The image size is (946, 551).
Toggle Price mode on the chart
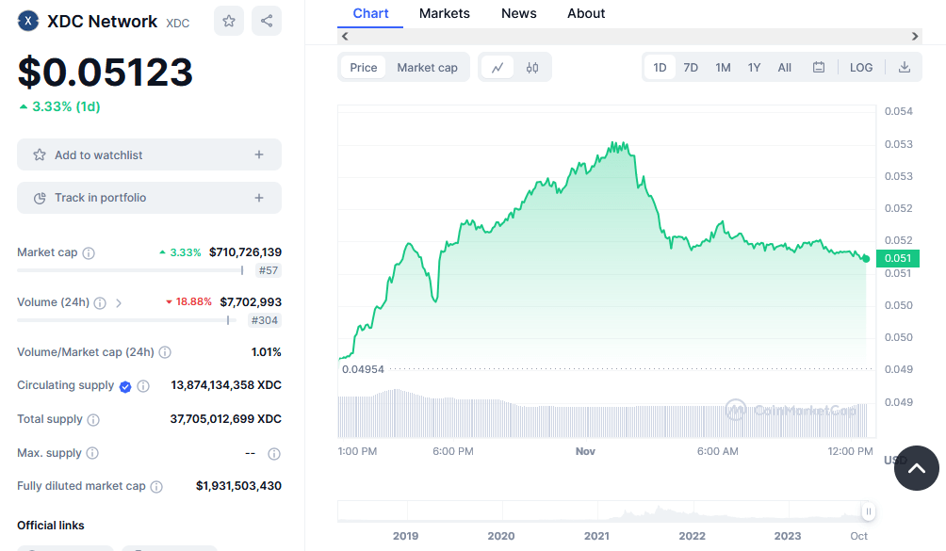pyautogui.click(x=363, y=67)
